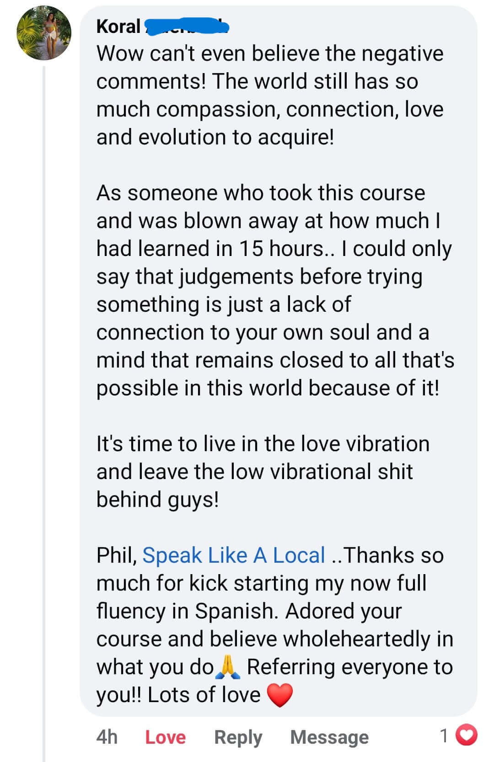Click the praying hands emoji
This screenshot has width=494, height=762.
point(227,667)
